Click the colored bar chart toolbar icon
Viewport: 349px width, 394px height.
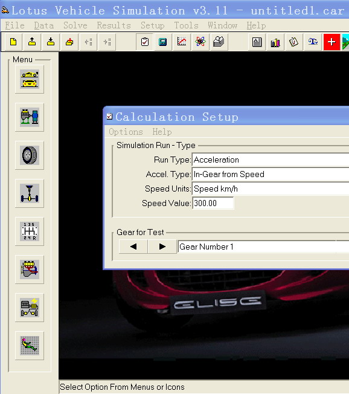click(x=275, y=42)
